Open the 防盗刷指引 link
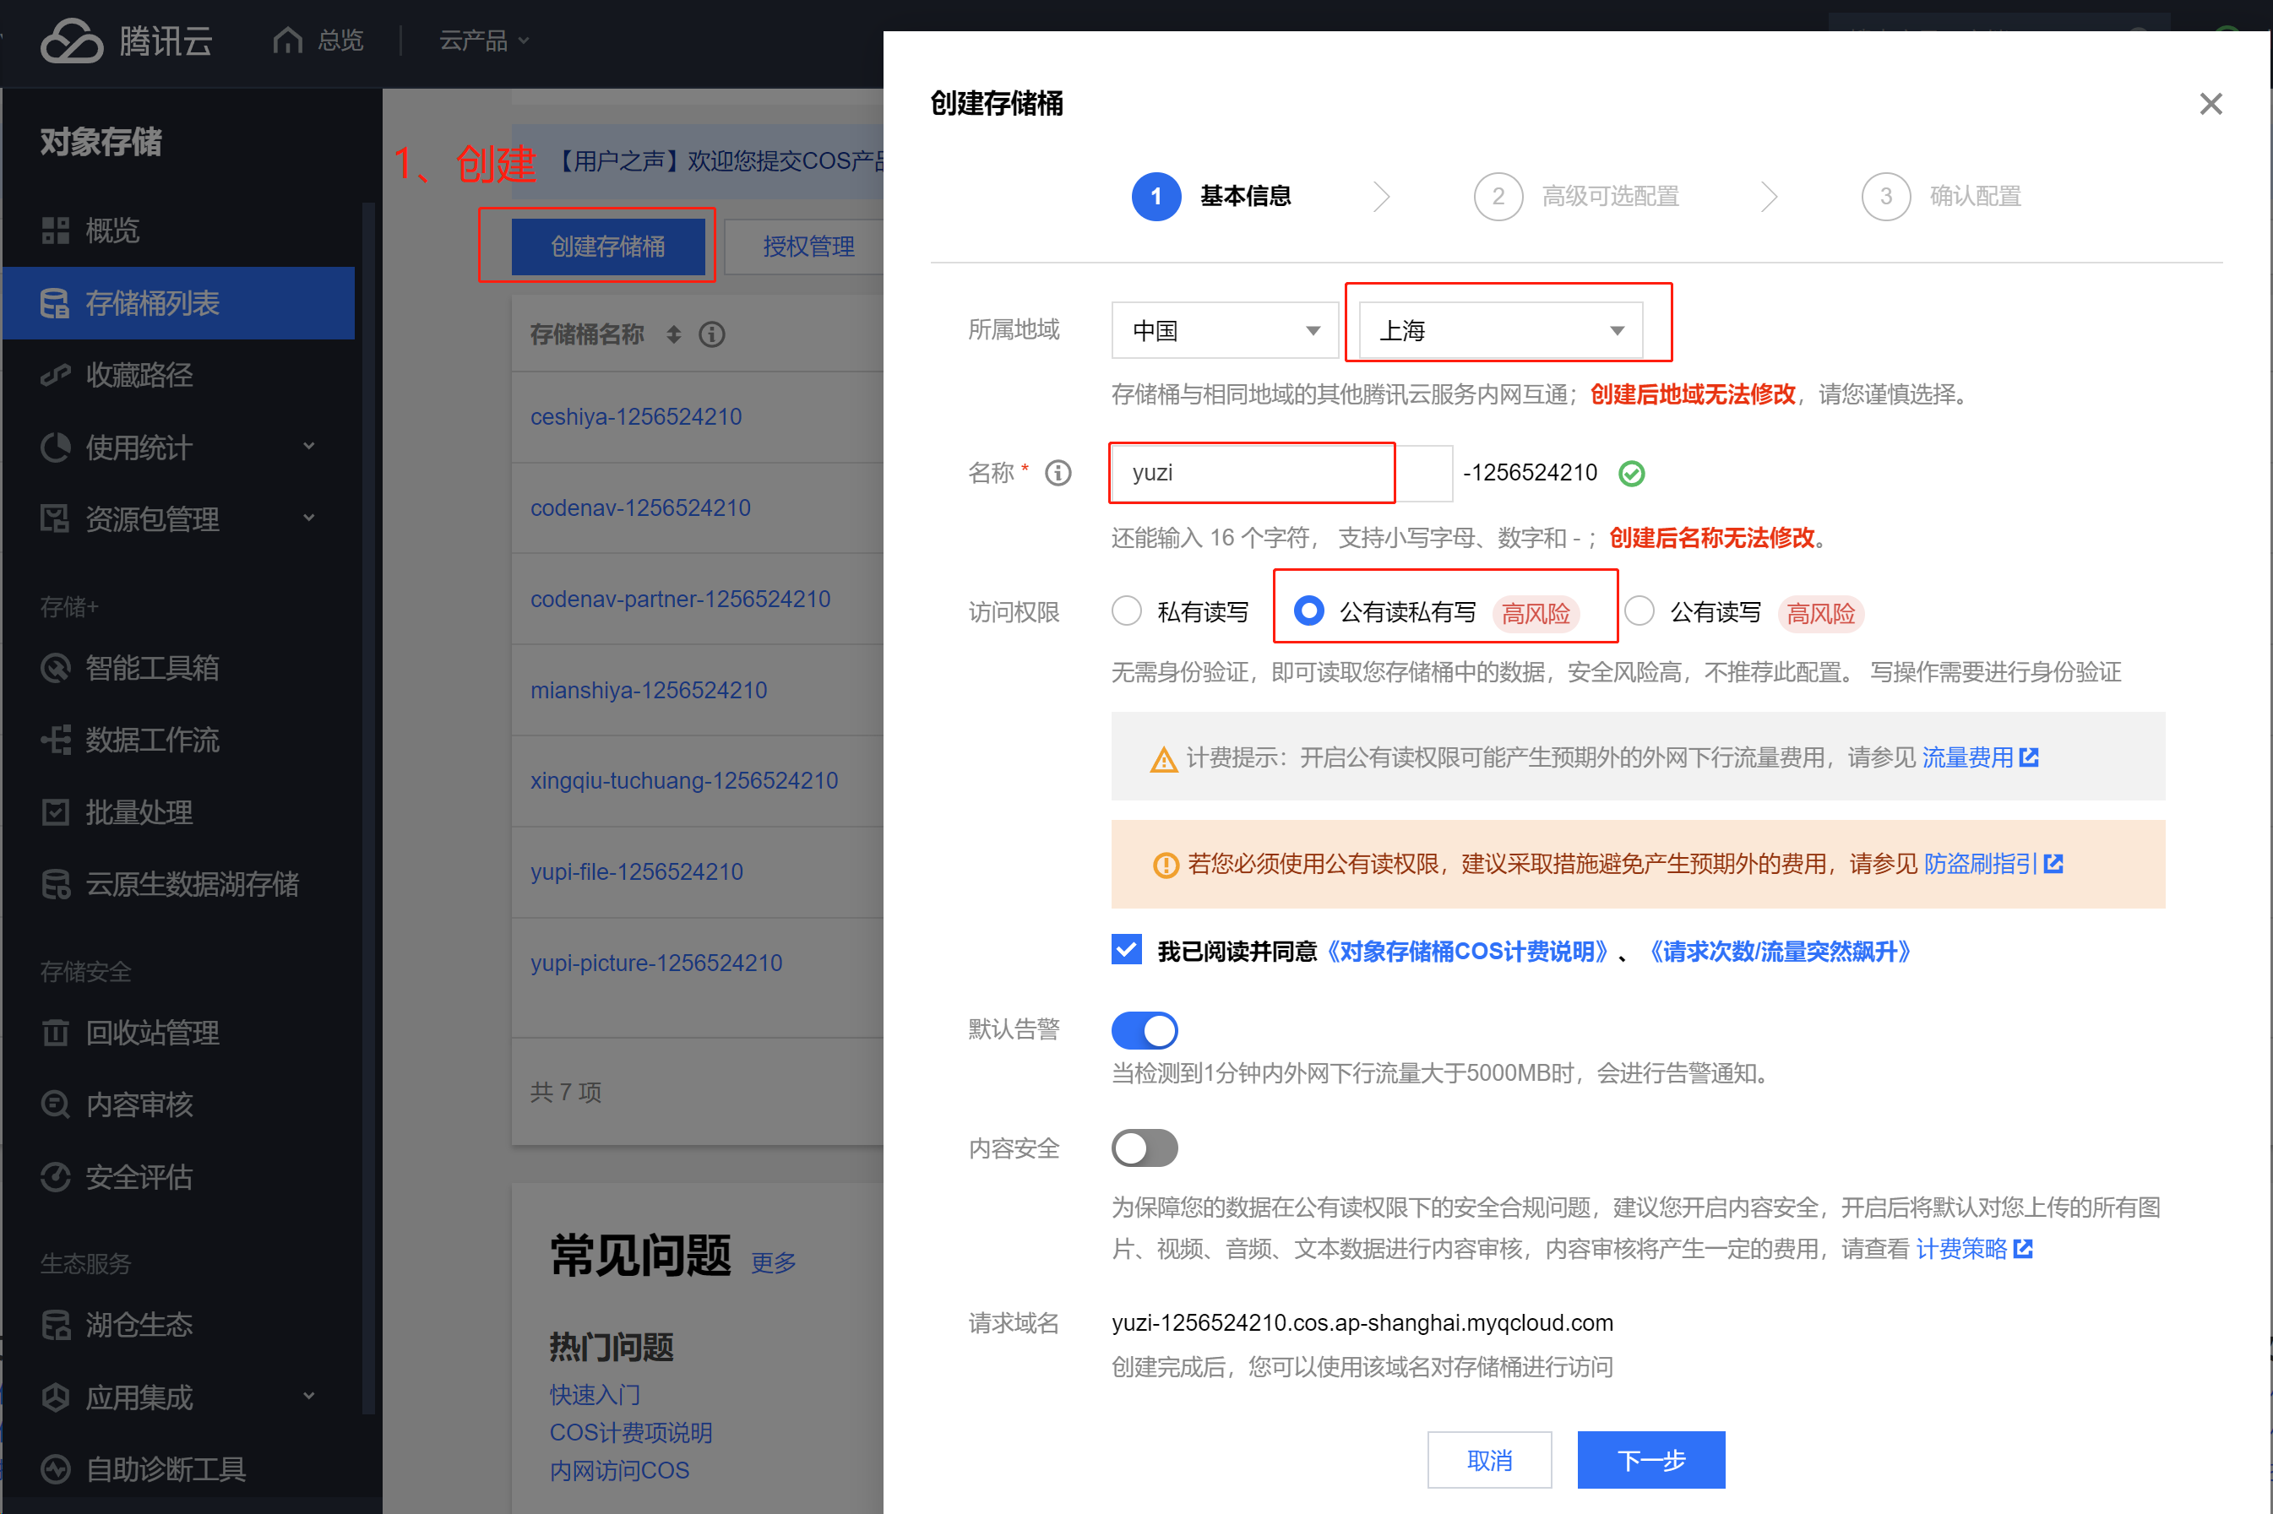2273x1514 pixels. pos(1981,863)
